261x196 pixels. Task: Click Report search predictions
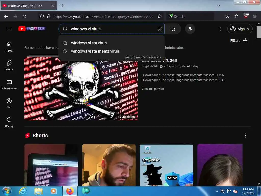pos(143,57)
